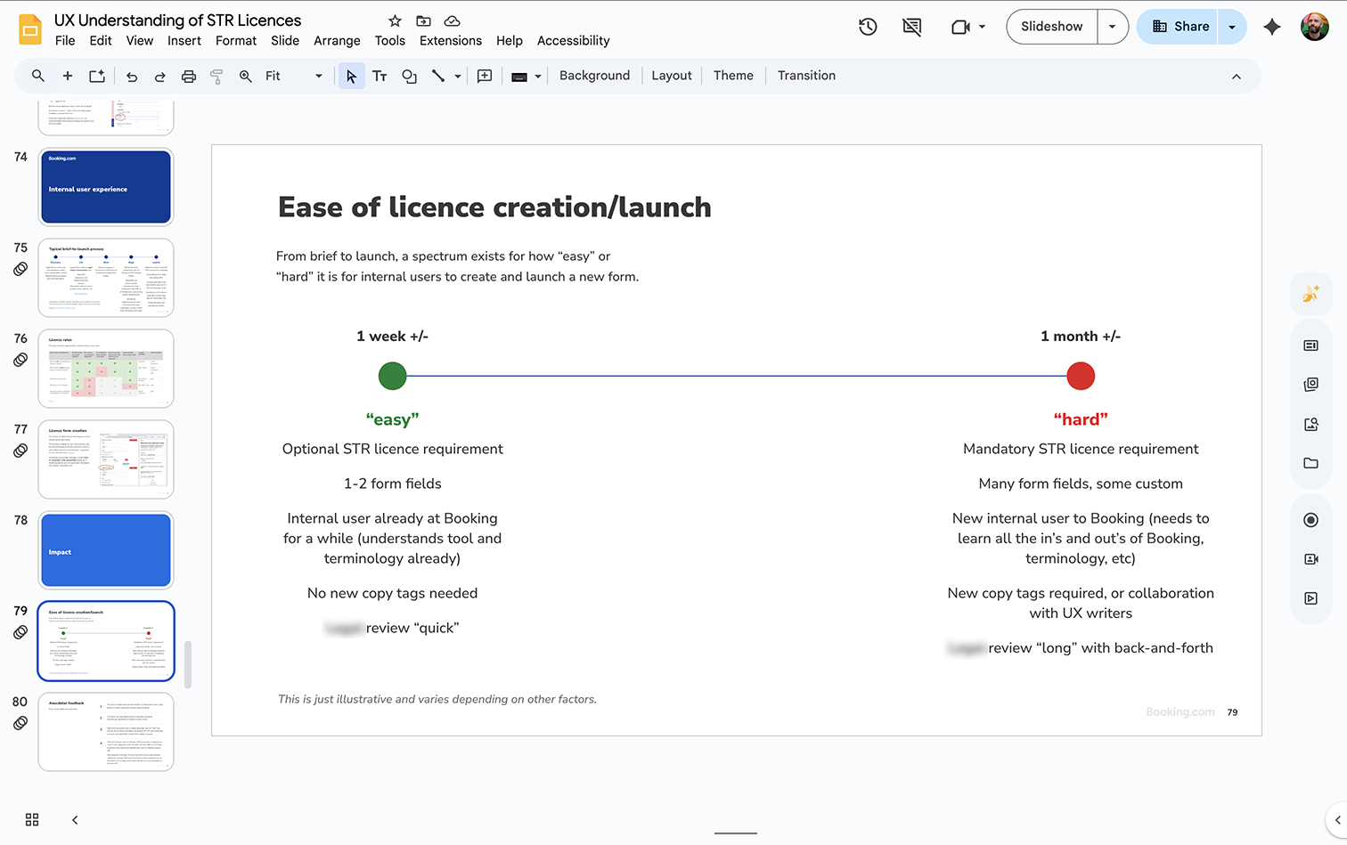The image size is (1347, 845).
Task: Select slide 76 thumbnail in the filmstrip
Action: 105,368
